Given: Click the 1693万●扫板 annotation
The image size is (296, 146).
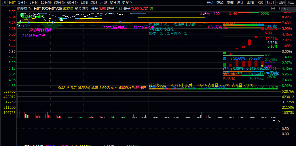Looking at the screenshot, I should pyautogui.click(x=218, y=27).
